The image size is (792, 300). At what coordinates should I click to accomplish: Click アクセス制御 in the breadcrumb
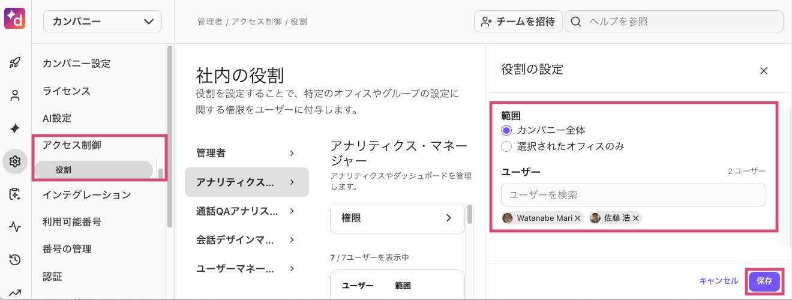[x=256, y=22]
